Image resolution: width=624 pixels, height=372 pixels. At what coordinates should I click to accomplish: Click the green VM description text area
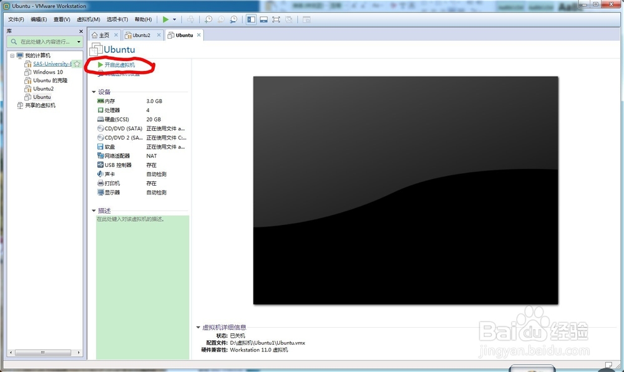click(x=142, y=287)
